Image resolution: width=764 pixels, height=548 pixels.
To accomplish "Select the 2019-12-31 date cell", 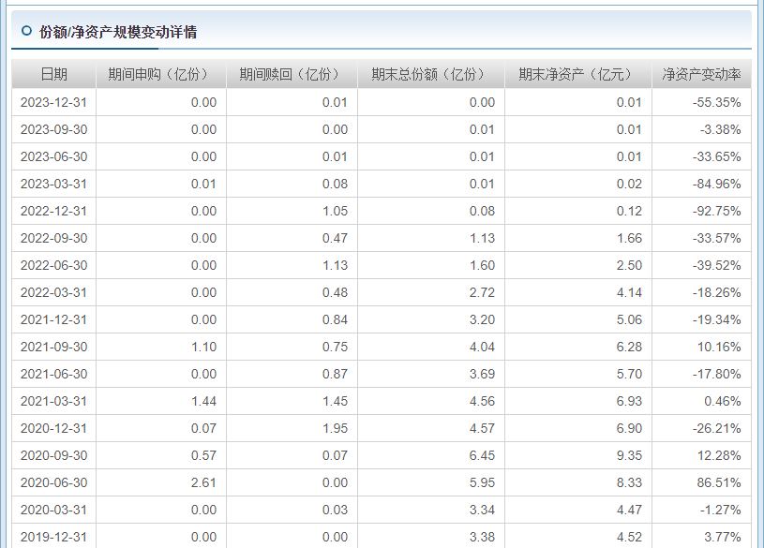I will pyautogui.click(x=53, y=537).
